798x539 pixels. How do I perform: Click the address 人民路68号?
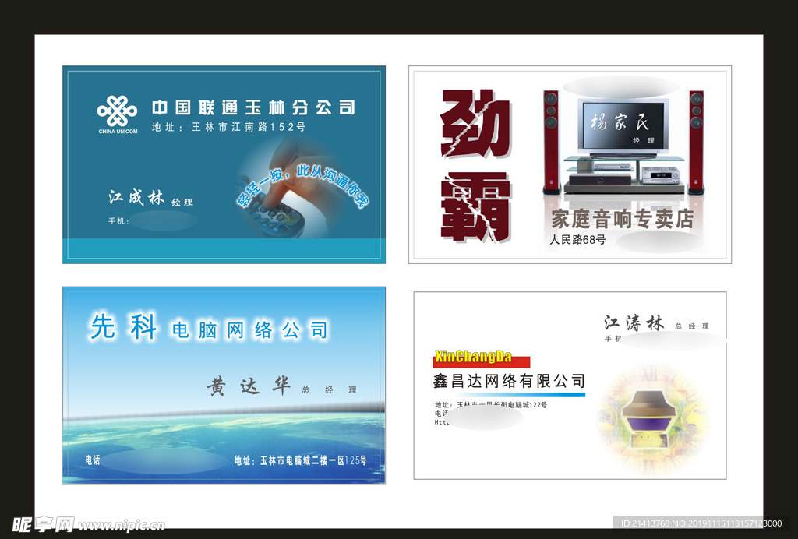577,239
